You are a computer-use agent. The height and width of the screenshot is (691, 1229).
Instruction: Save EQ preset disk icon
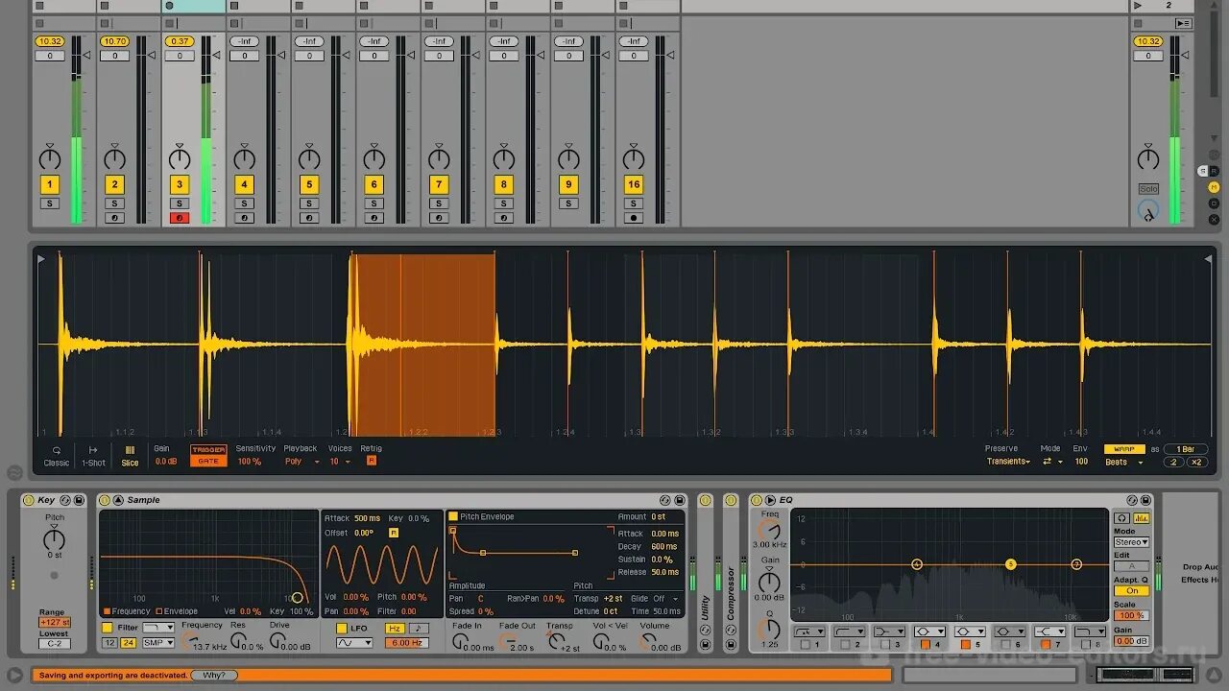[x=1145, y=500]
